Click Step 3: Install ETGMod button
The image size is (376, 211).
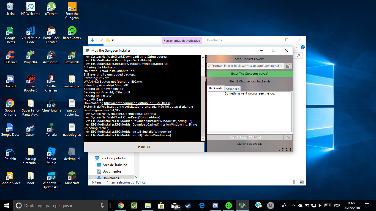(245, 137)
